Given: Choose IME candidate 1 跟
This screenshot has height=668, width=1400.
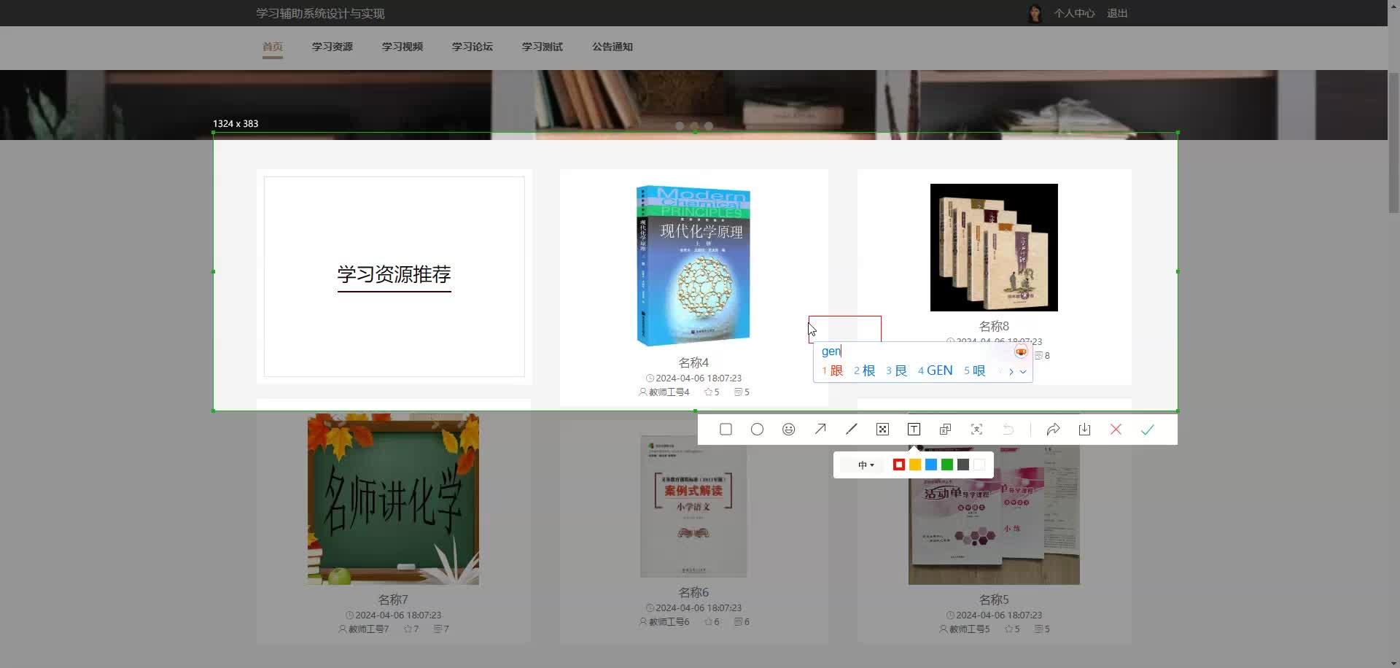Looking at the screenshot, I should [x=833, y=370].
